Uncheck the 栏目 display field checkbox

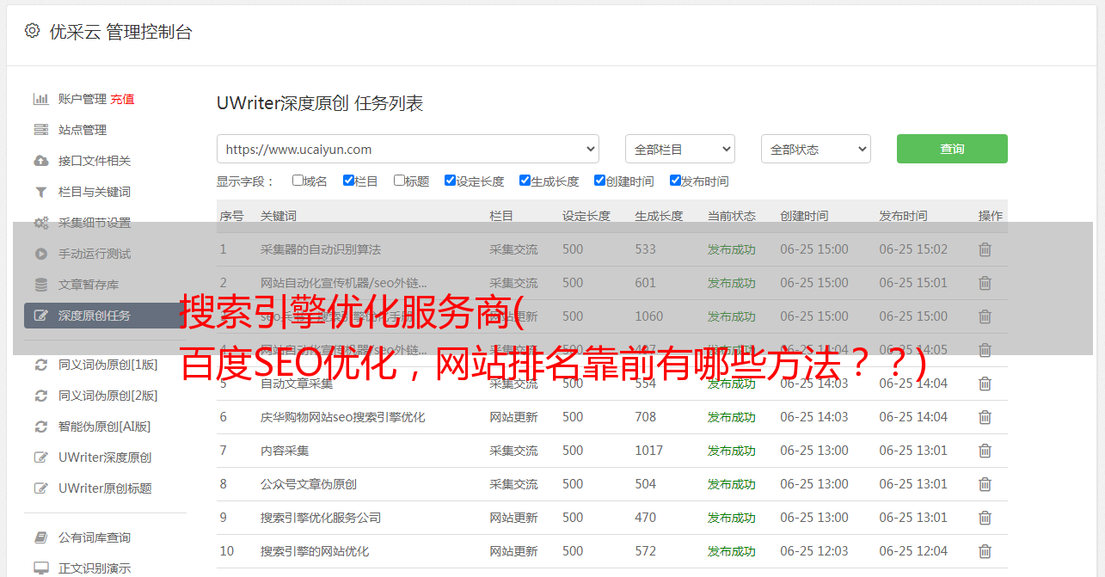(x=348, y=181)
